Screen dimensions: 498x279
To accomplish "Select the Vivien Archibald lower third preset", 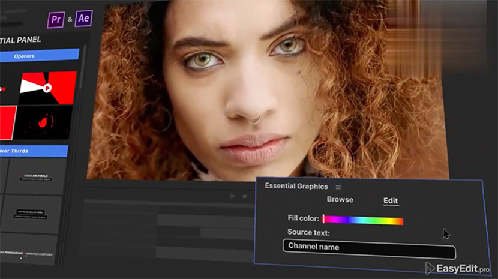I will tap(36, 177).
